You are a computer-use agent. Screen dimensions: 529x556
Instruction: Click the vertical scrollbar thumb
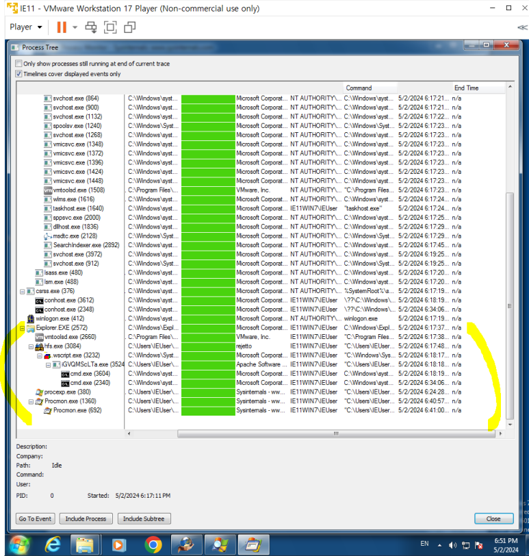pos(510,305)
